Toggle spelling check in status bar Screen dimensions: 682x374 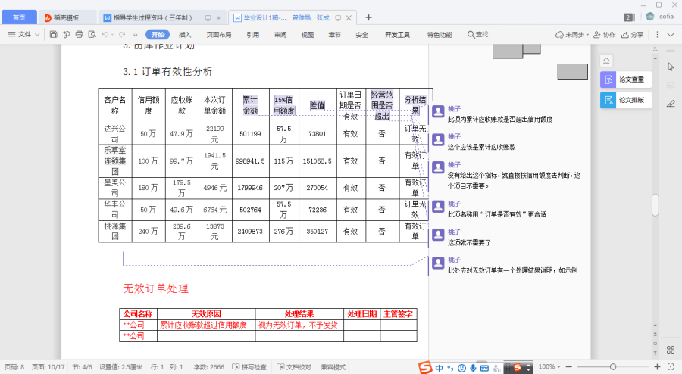coord(249,367)
